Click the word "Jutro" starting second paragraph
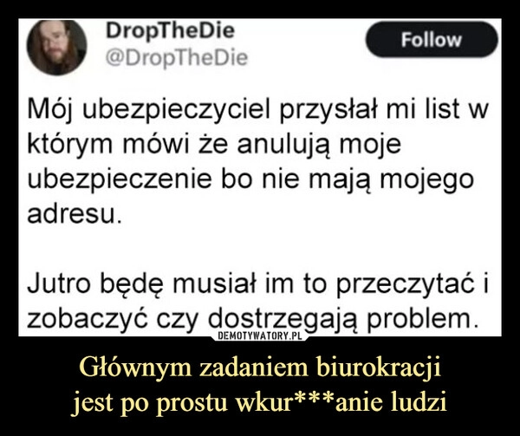Screen dimensions: 520x436 coord(59,285)
